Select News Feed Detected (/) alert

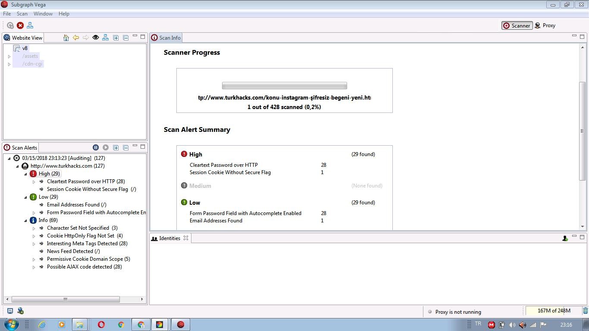[73, 251]
